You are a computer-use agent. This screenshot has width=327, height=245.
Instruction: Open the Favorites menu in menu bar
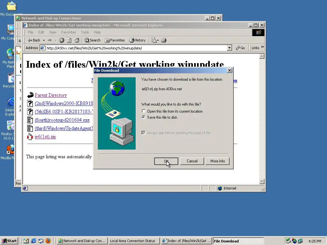[x=68, y=32]
